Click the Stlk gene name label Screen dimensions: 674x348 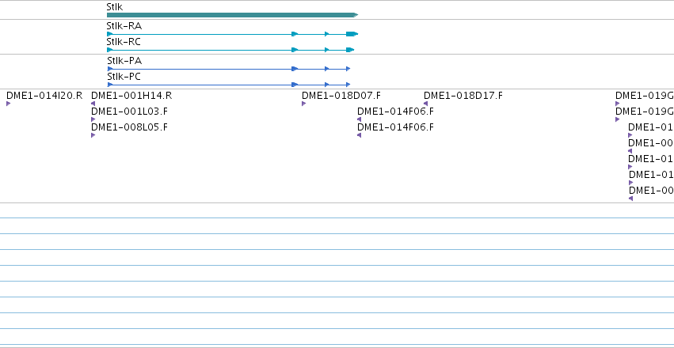pos(114,7)
